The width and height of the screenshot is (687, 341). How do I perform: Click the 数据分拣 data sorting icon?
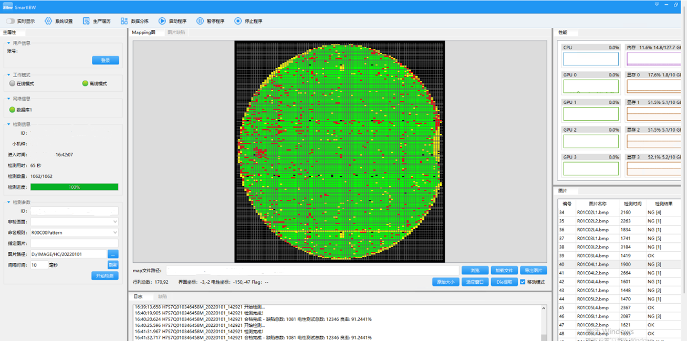pyautogui.click(x=124, y=21)
